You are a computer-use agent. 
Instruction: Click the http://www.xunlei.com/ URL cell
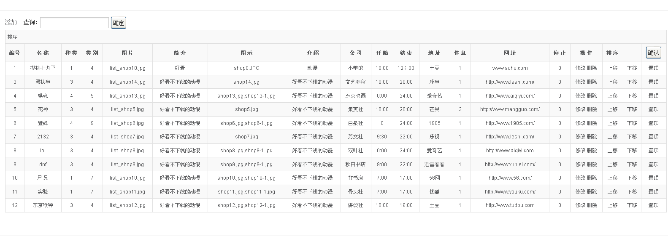[x=510, y=164]
